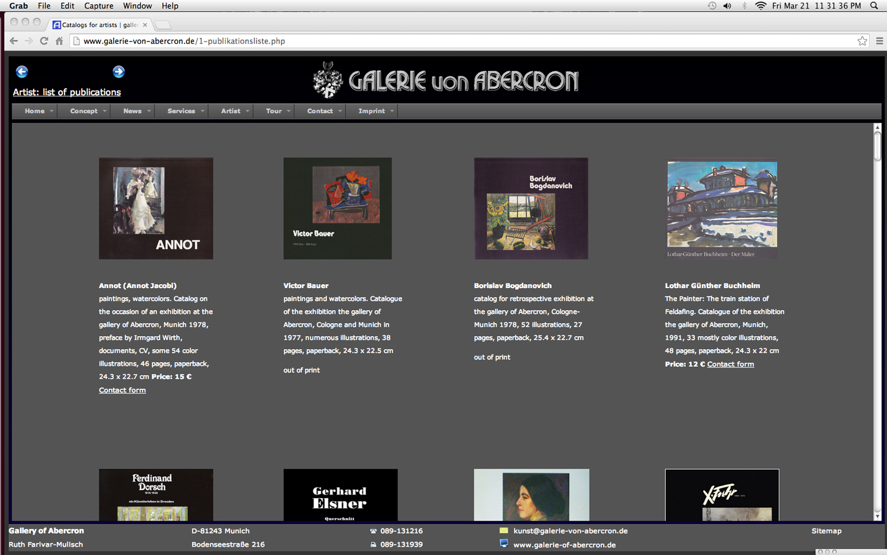This screenshot has height=555, width=887.
Task: Close the Catalogs for artists tab
Action: (x=145, y=25)
